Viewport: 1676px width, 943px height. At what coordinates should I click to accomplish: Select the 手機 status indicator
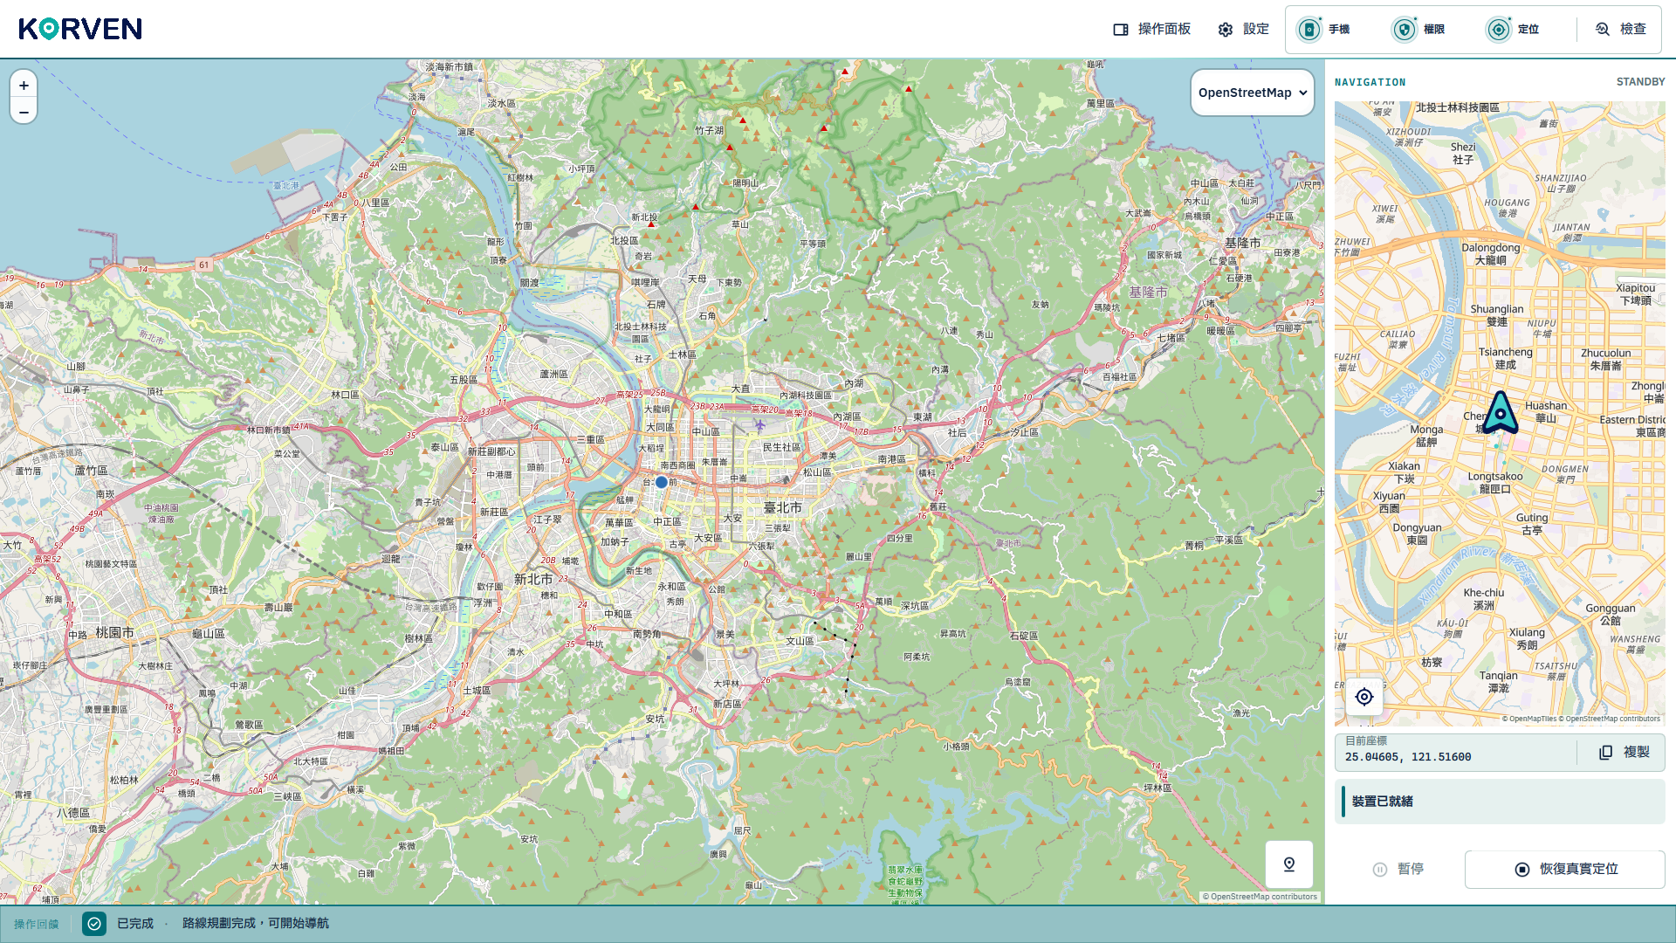coord(1323,30)
